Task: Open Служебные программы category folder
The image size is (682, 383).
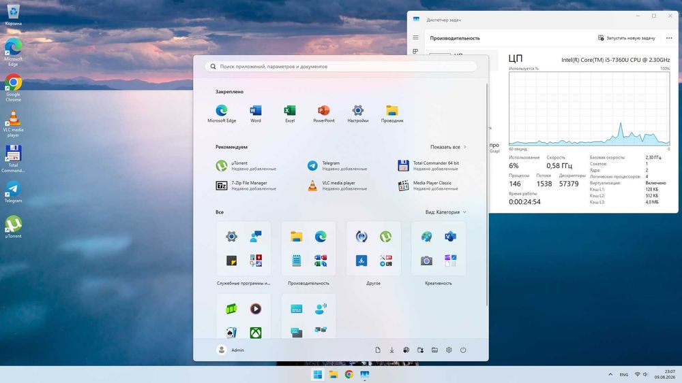Action: point(243,248)
